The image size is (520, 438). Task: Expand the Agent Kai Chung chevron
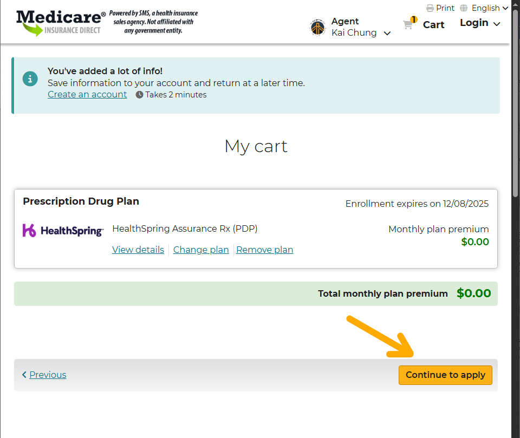coord(387,33)
